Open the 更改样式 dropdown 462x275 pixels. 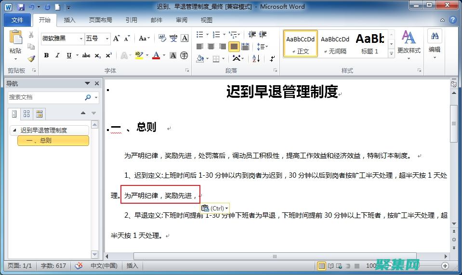[409, 46]
